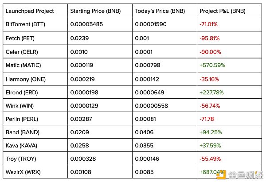The width and height of the screenshot is (266, 182).
Task: Click Kava (KAVA) today's price 0.0355
Action: (x=144, y=145)
